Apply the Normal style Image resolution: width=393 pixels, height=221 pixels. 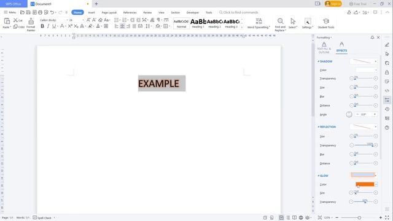181,23
